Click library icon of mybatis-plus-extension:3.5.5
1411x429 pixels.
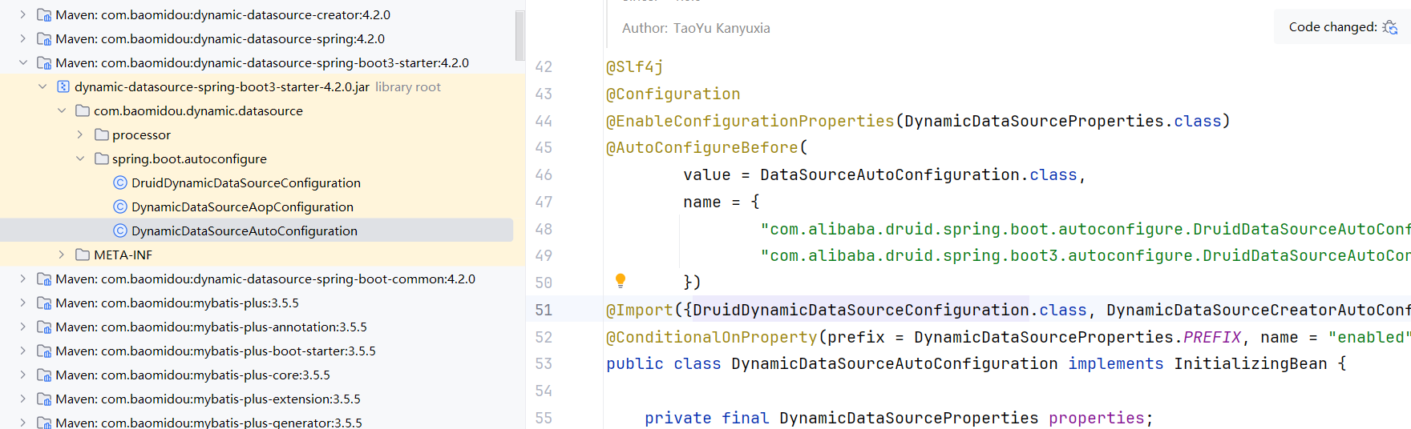[44, 399]
